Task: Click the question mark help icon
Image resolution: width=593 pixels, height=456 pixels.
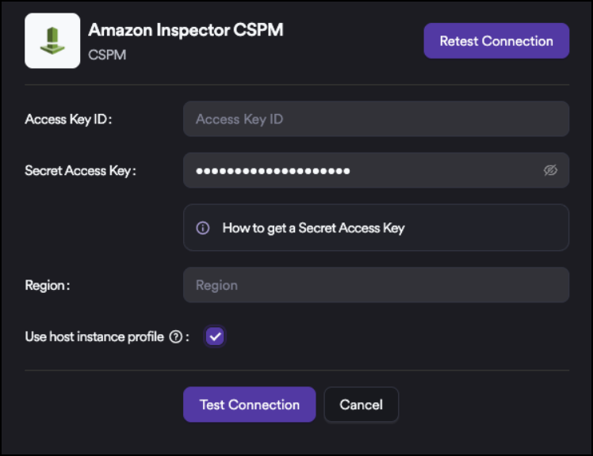Action: point(176,337)
